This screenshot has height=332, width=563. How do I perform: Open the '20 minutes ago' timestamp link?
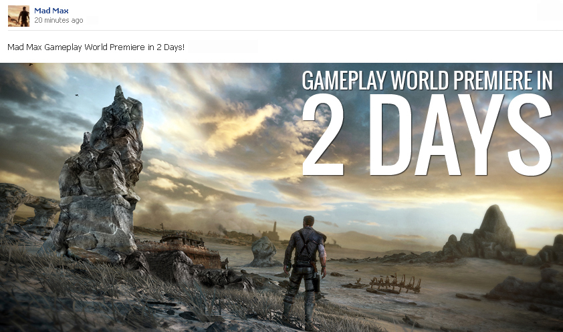59,21
